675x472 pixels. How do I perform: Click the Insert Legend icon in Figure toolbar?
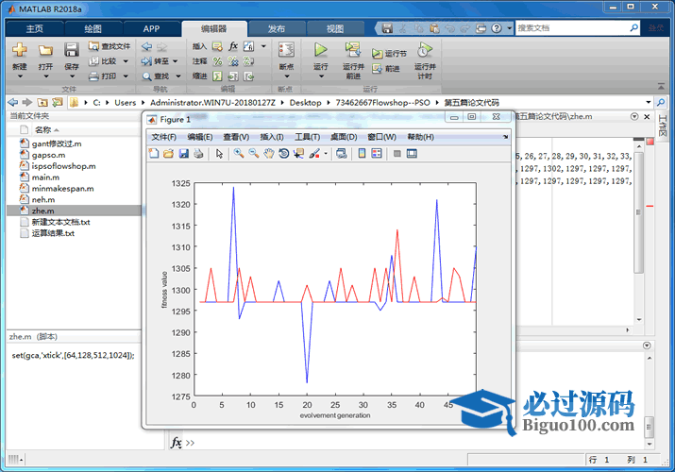click(376, 154)
